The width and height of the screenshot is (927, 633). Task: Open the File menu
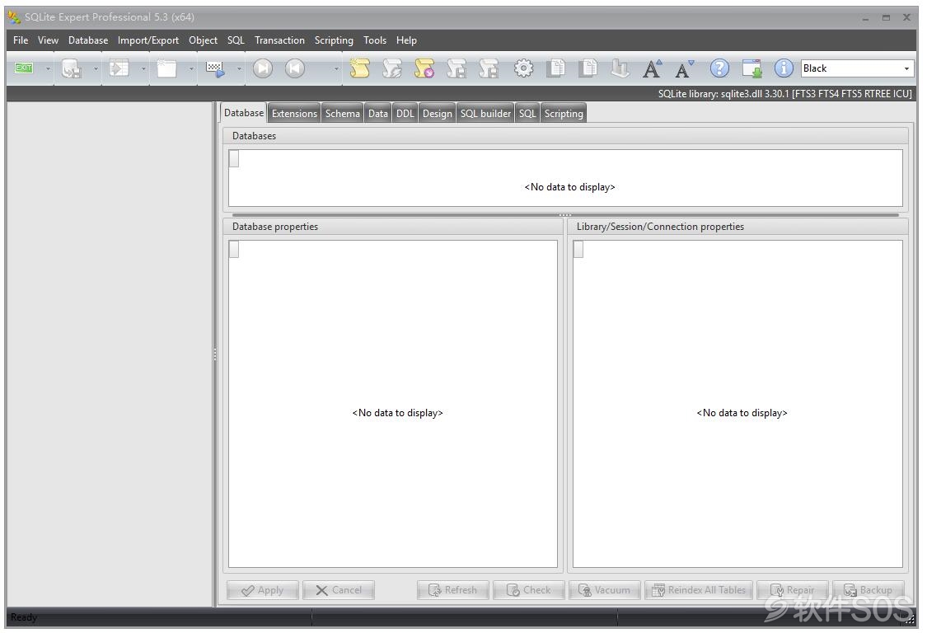point(21,40)
